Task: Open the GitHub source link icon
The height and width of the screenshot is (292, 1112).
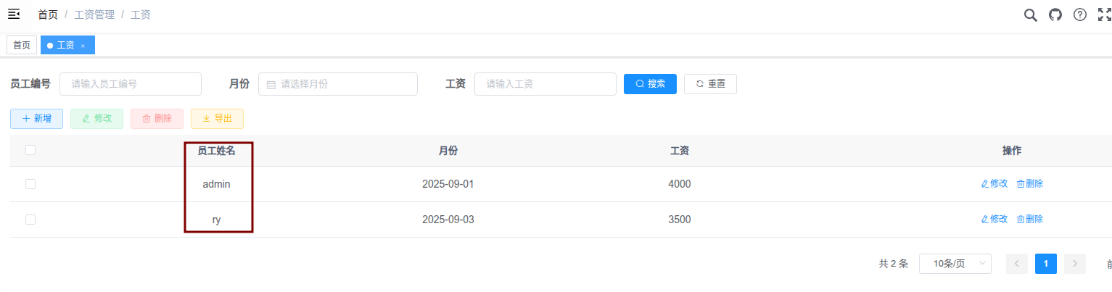Action: pyautogui.click(x=1055, y=14)
